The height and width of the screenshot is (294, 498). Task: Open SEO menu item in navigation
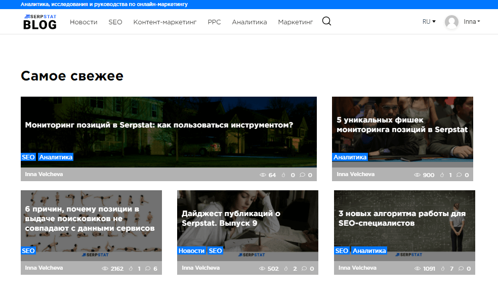[x=115, y=22]
